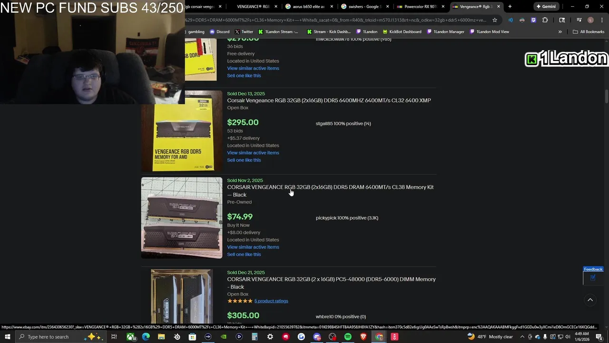Open Task View on the taskbar

point(114,337)
